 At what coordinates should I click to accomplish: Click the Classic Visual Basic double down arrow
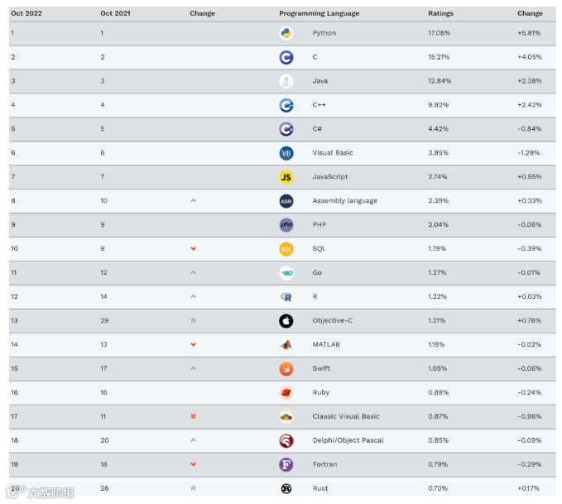point(193,417)
